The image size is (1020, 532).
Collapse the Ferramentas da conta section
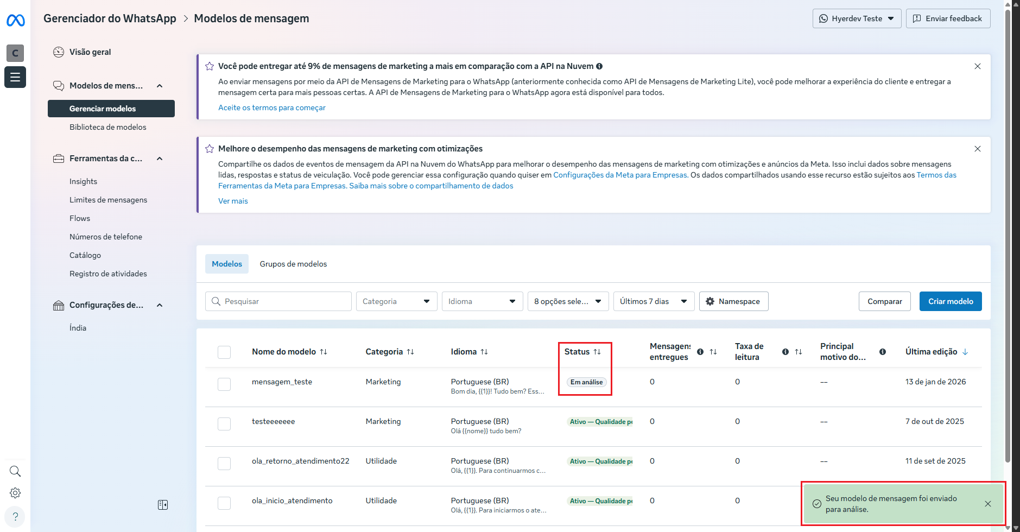click(x=160, y=159)
